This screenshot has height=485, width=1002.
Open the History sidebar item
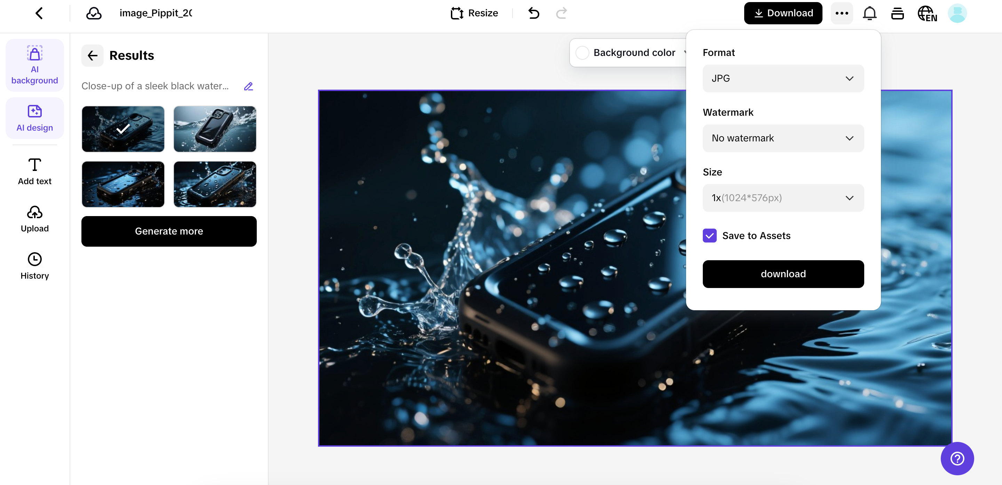35,266
